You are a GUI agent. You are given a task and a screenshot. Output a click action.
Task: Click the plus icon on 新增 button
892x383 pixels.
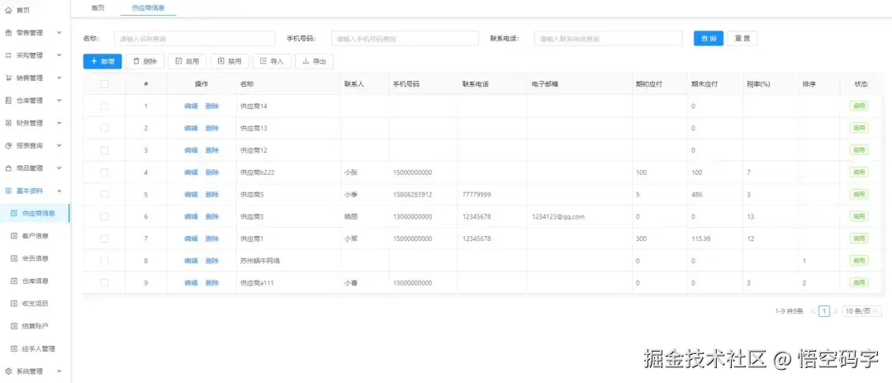pos(94,61)
